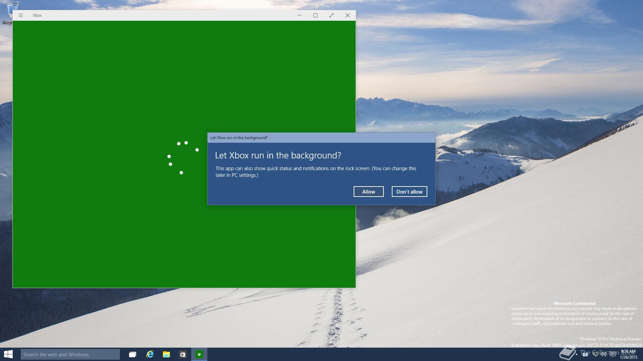
Task: Toggle Xbox app full-screen mode
Action: (x=332, y=15)
